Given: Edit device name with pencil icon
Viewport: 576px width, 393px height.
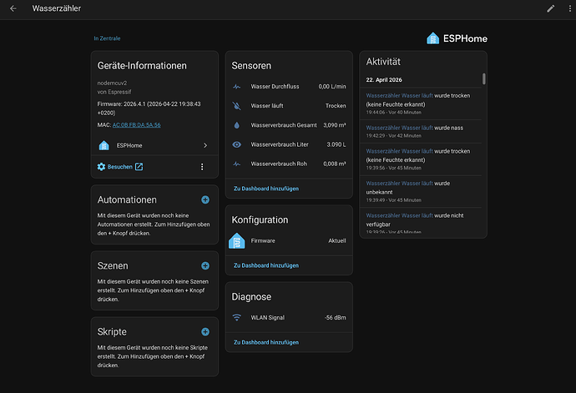Looking at the screenshot, I should pyautogui.click(x=550, y=8).
